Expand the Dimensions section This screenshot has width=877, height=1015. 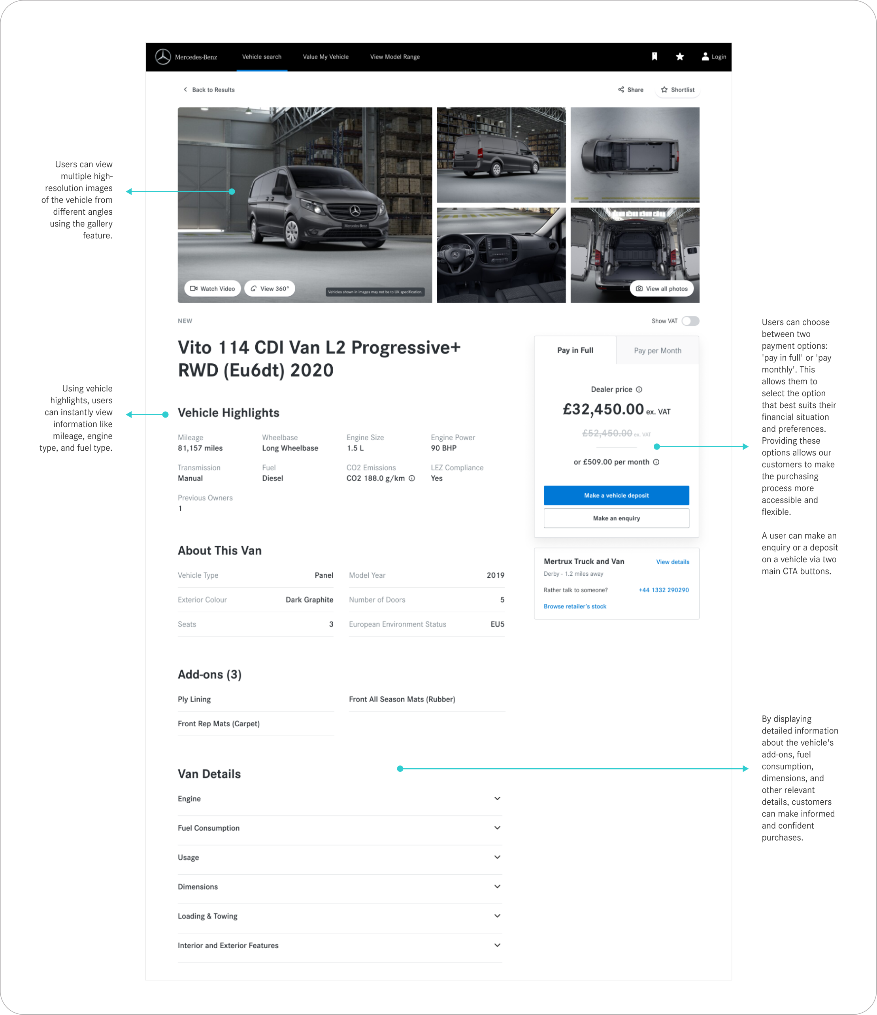[340, 886]
